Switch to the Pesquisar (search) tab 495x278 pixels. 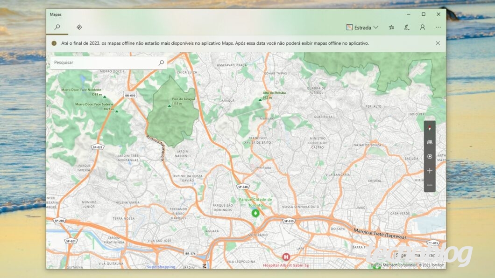point(57,27)
